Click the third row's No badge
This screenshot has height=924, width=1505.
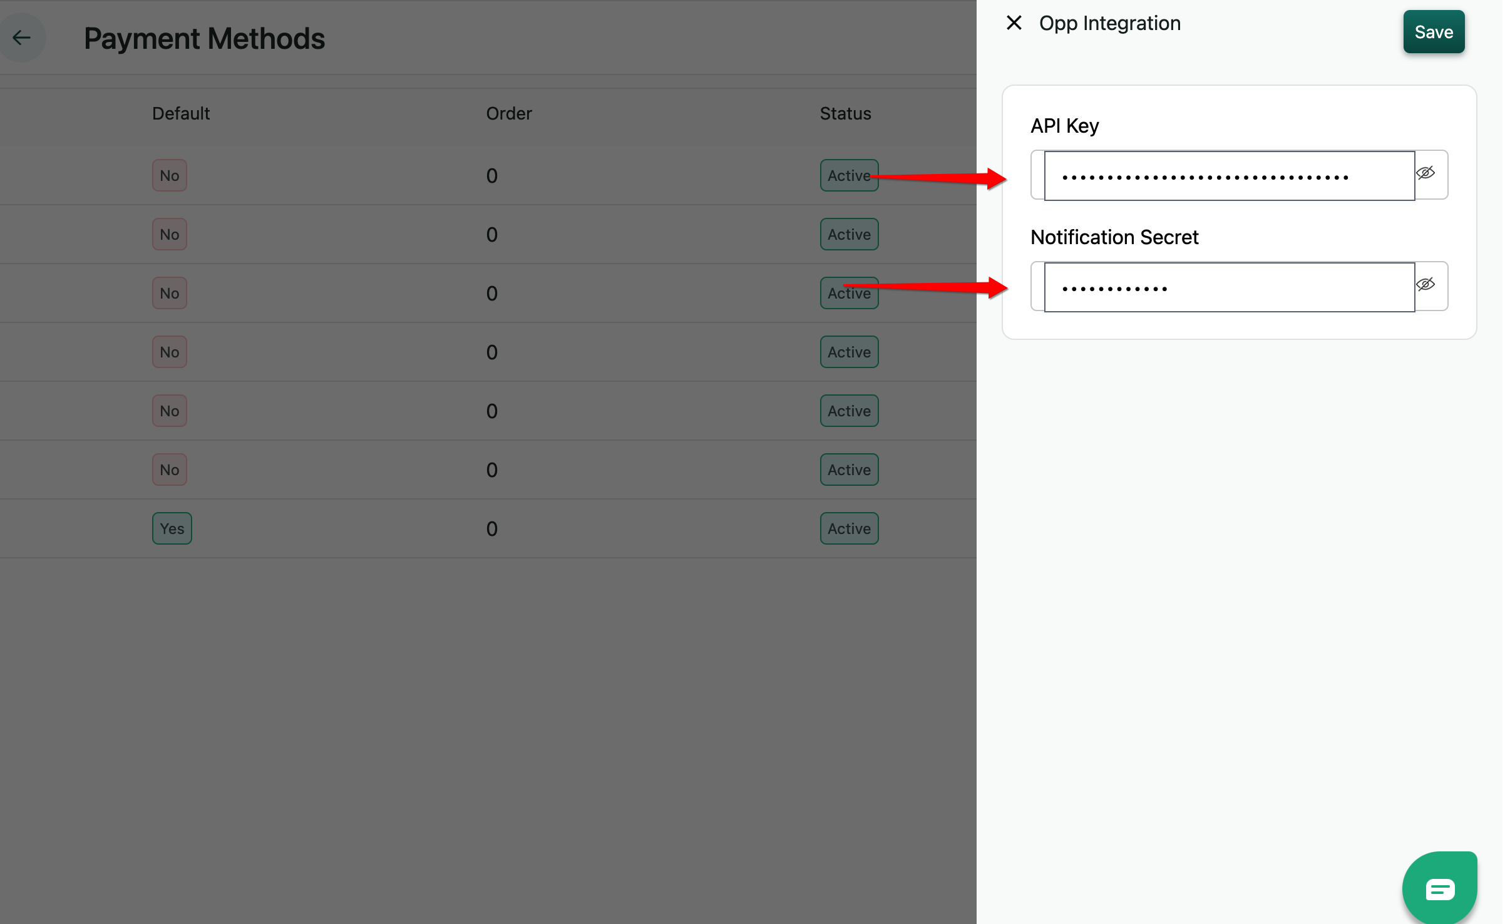[169, 293]
